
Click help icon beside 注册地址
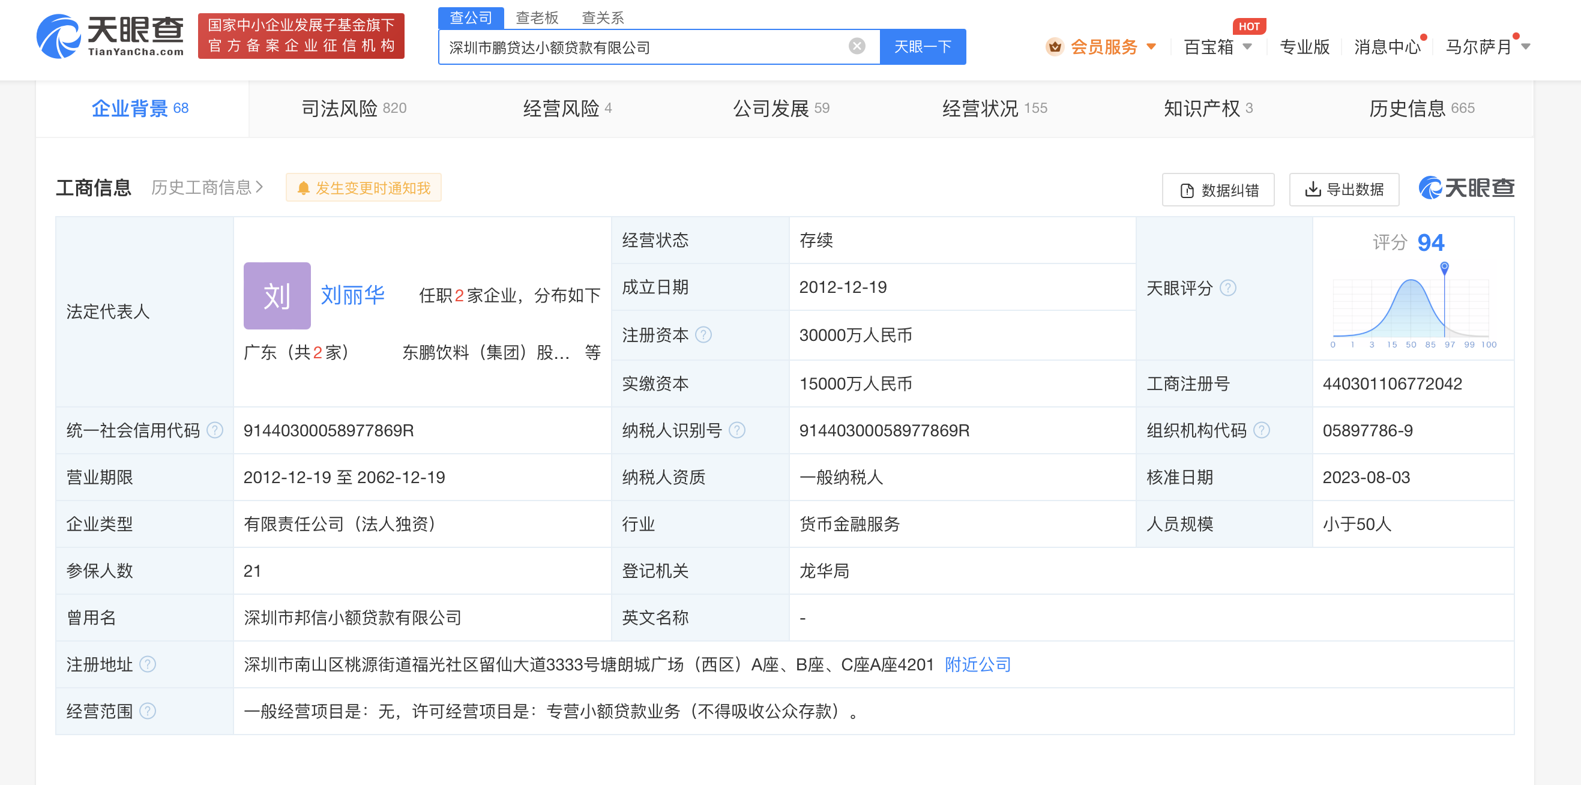(148, 664)
